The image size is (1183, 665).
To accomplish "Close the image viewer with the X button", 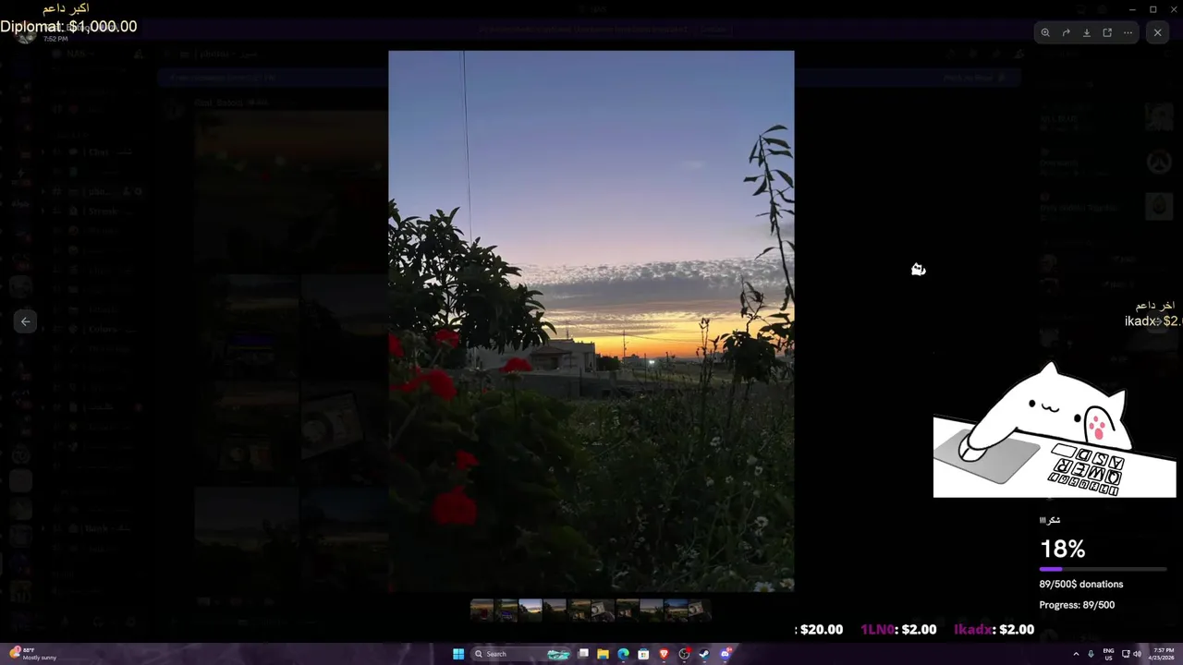I will (x=1157, y=32).
